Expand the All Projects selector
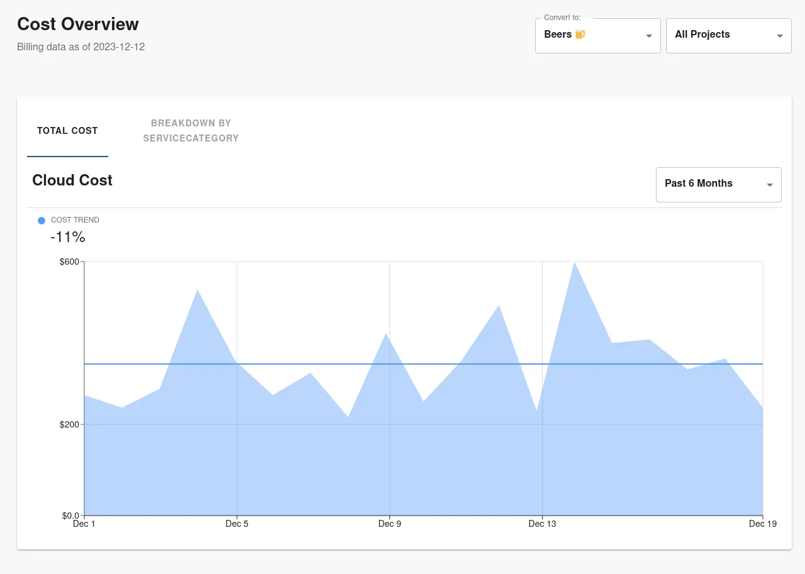Screen dimensions: 805x574 pos(728,35)
